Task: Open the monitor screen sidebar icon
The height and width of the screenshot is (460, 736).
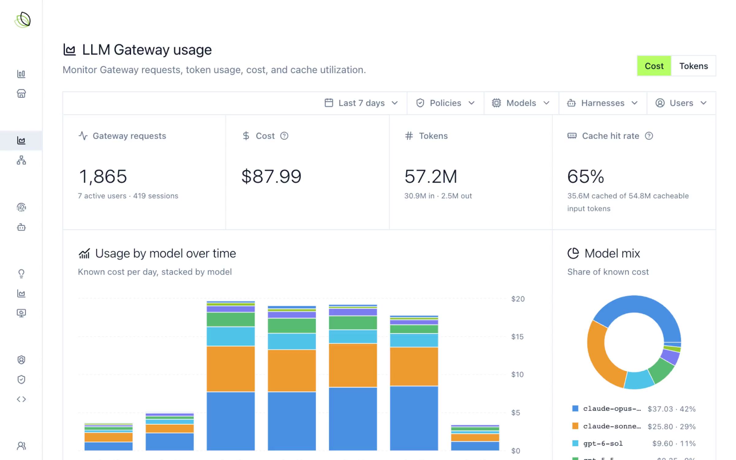Action: click(x=21, y=313)
